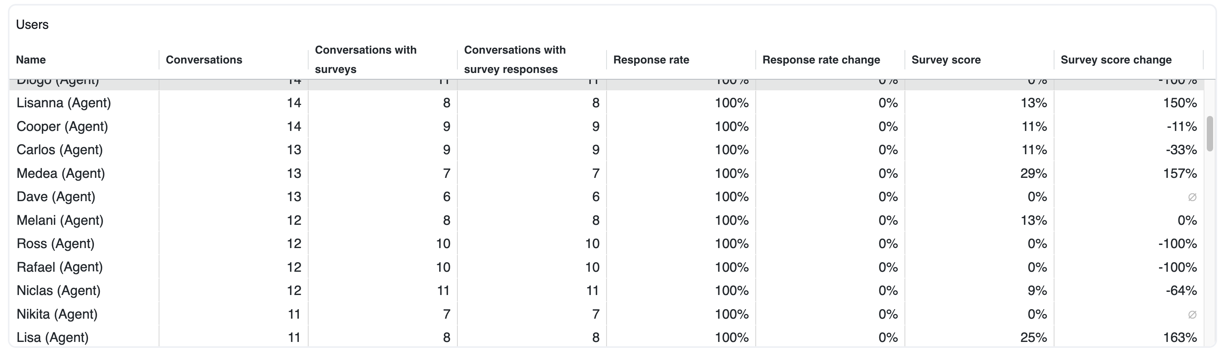Sort by the Conversations column header
This screenshot has height=351, width=1221.
204,60
